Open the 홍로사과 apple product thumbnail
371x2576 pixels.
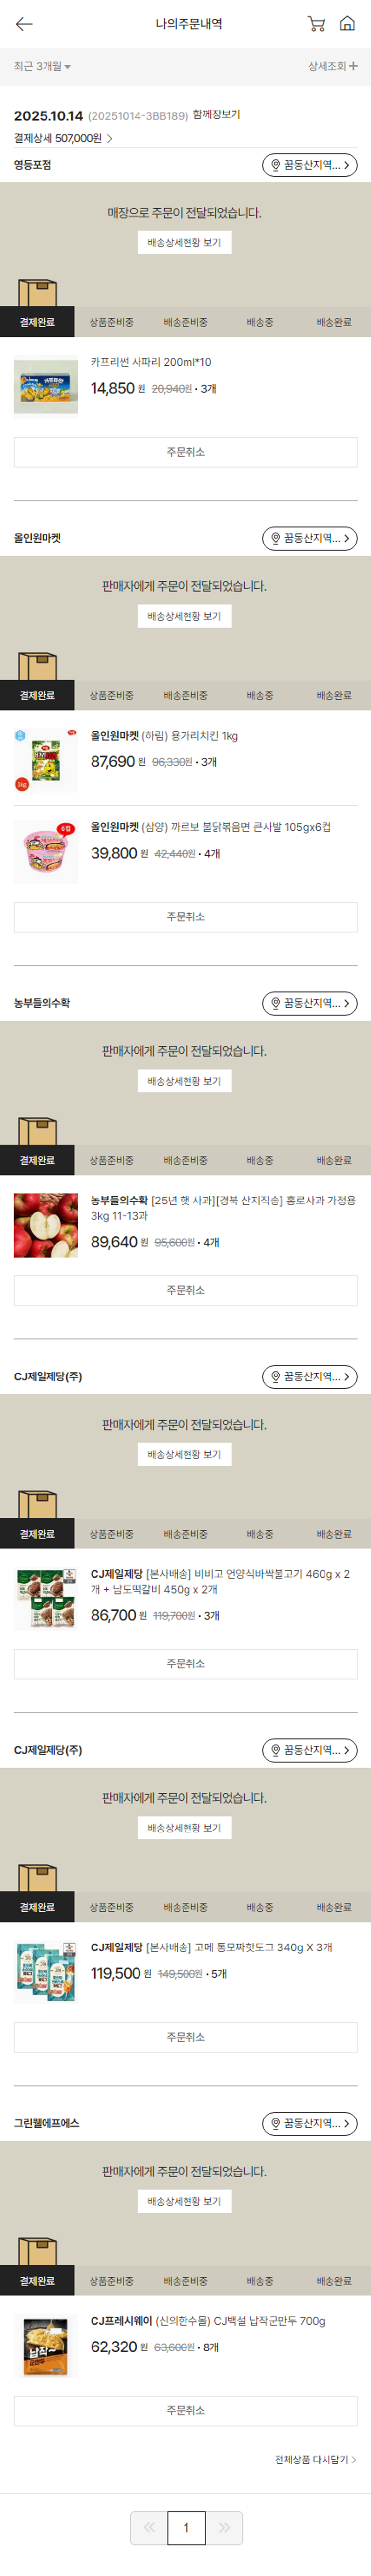tap(46, 1225)
